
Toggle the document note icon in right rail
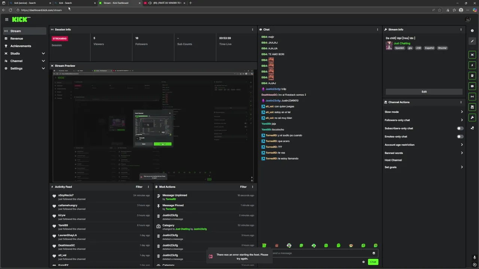(x=472, y=76)
